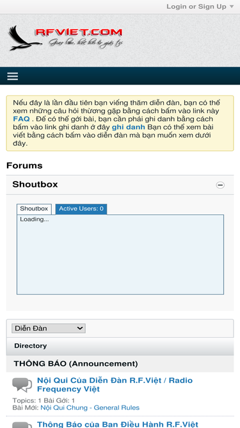Open the Login or Sign Up dropdown

[x=200, y=6]
